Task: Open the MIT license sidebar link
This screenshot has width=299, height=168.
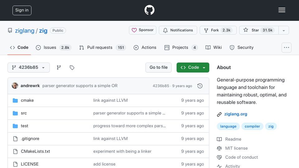Action: point(236,148)
